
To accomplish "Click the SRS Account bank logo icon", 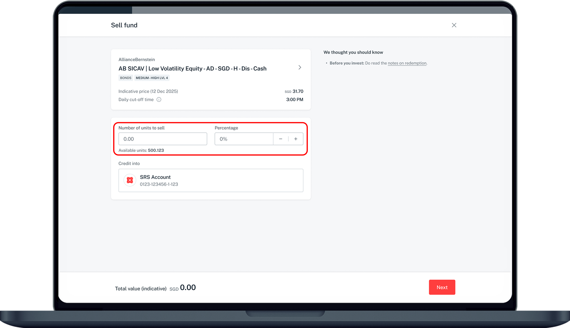I will [130, 180].
